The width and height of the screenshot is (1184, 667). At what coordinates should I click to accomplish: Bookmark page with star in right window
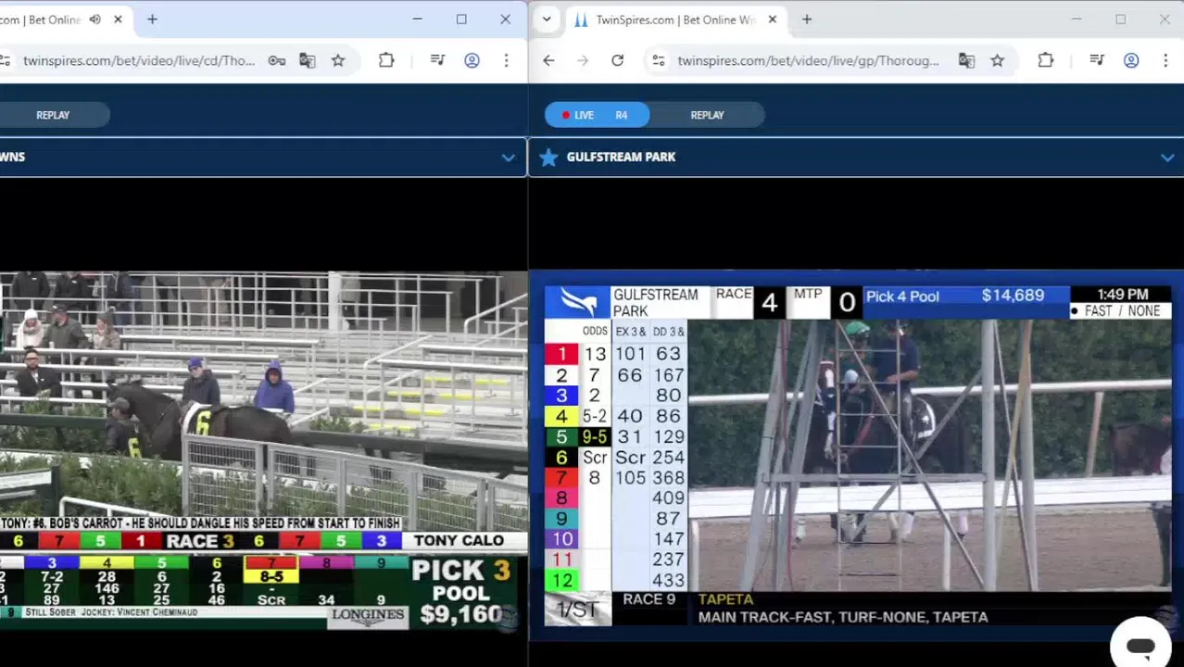(x=997, y=60)
